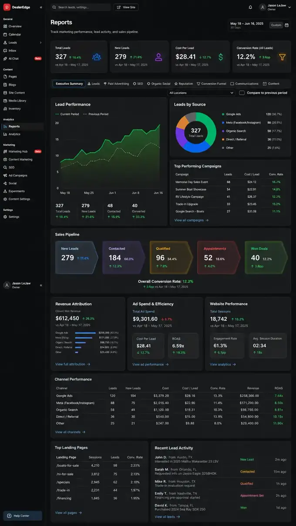Follow the View ad performance link
The image size is (296, 526).
pos(150,364)
